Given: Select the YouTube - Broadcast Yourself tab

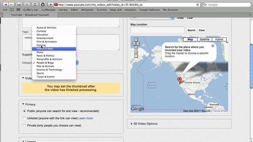Looking at the screenshot, I should click(x=30, y=15).
